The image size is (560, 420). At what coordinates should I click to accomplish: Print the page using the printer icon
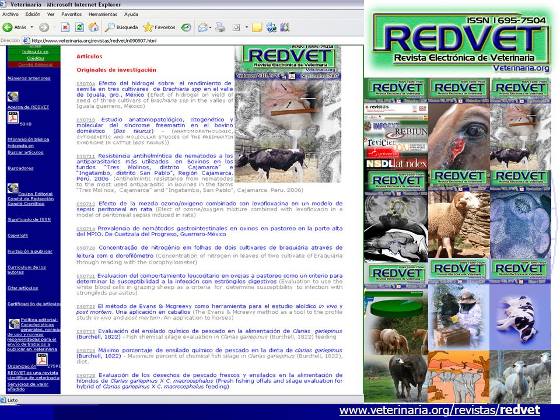(x=220, y=27)
